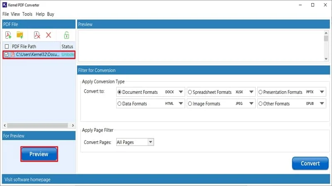
Task: Close the Kernel PDF Converter window
Action: (x=325, y=5)
